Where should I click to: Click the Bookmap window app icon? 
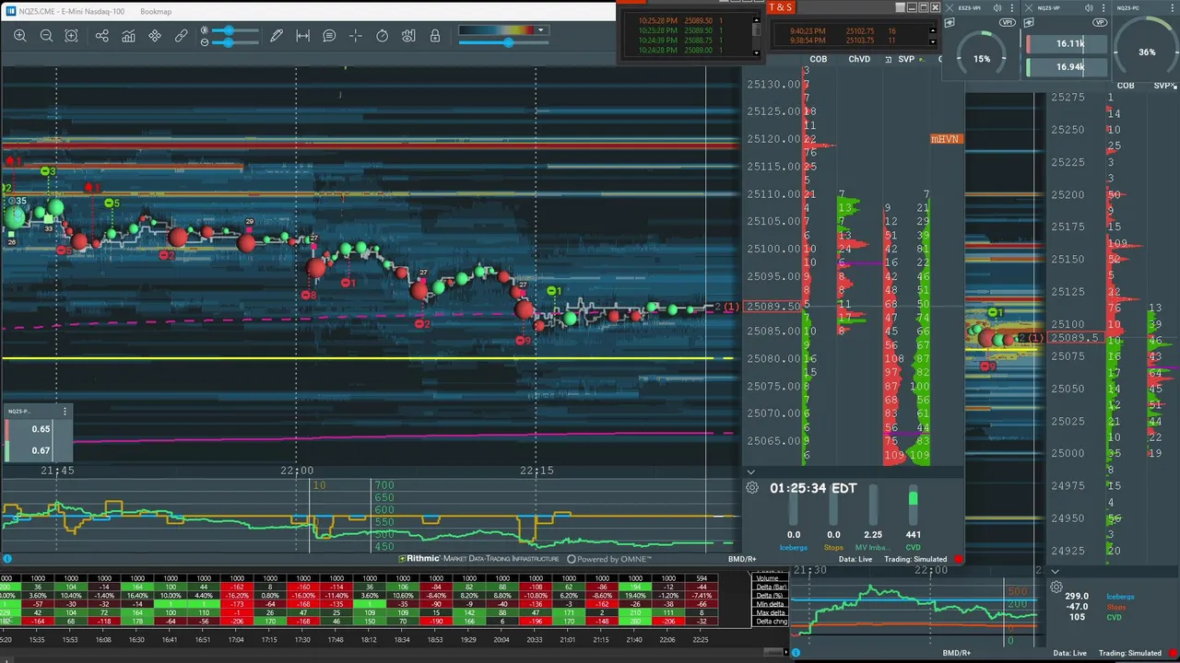coord(11,11)
